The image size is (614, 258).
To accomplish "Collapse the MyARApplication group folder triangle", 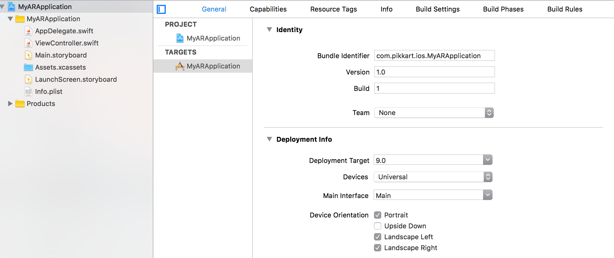I will click(x=10, y=19).
